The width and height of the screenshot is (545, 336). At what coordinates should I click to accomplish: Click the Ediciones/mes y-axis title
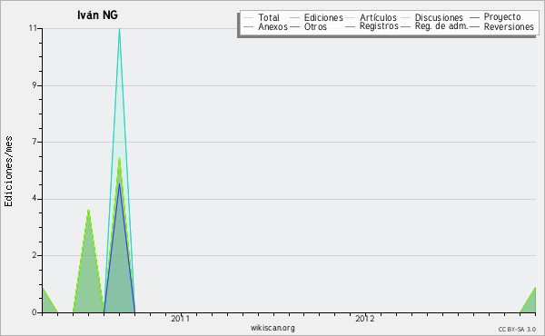(8, 172)
